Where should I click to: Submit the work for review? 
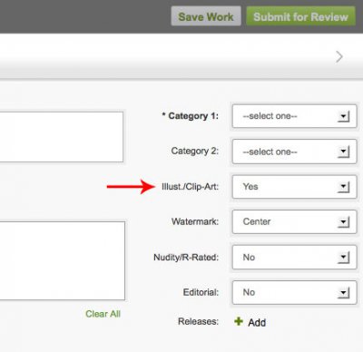300,16
